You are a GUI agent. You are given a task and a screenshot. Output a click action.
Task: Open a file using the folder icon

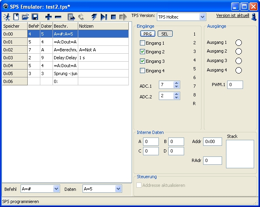click(x=25, y=17)
